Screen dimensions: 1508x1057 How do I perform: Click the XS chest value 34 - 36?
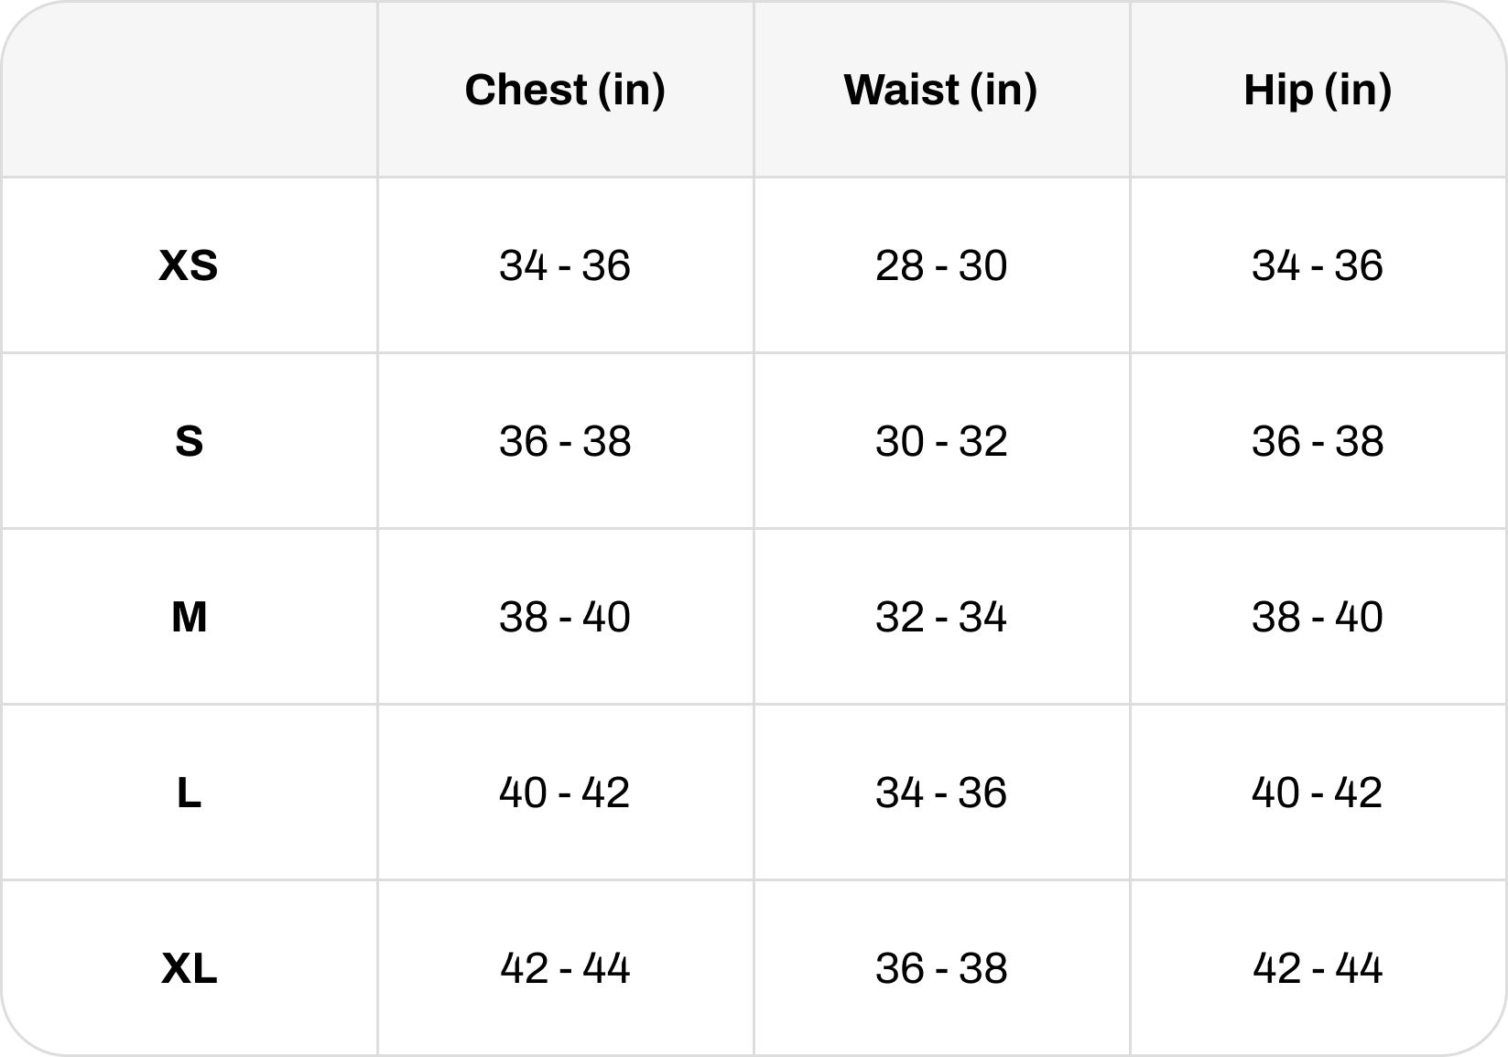(x=565, y=265)
